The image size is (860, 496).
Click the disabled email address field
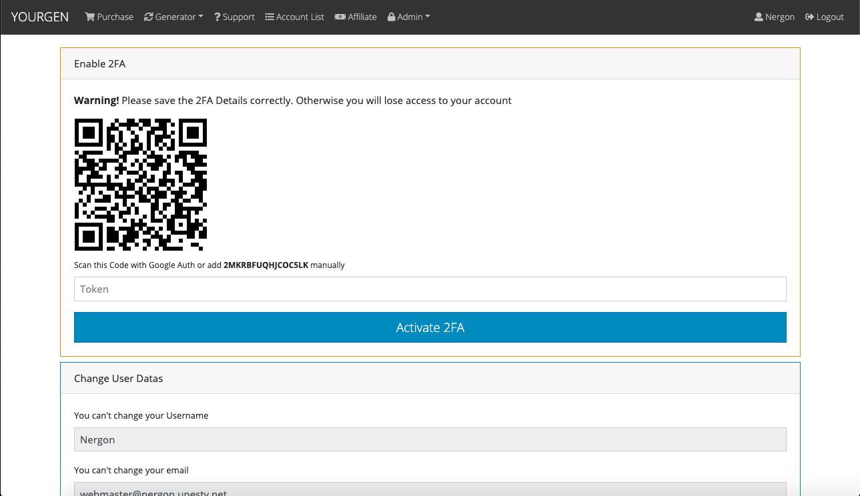tap(430, 489)
